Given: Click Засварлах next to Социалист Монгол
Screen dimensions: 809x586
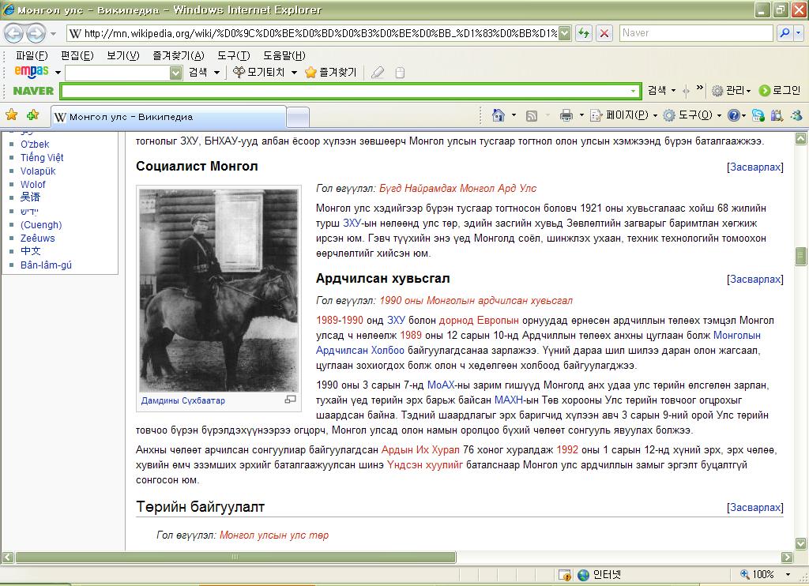Looking at the screenshot, I should pyautogui.click(x=755, y=167).
